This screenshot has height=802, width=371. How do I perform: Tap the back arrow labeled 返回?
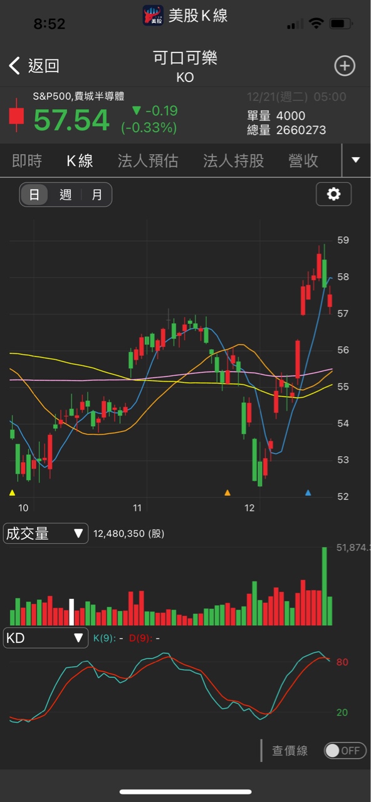pos(34,65)
